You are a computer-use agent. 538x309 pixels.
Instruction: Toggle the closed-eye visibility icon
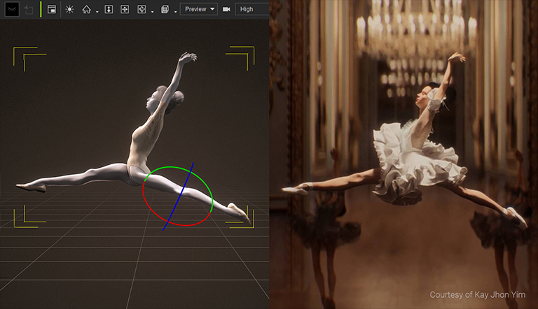pos(11,9)
